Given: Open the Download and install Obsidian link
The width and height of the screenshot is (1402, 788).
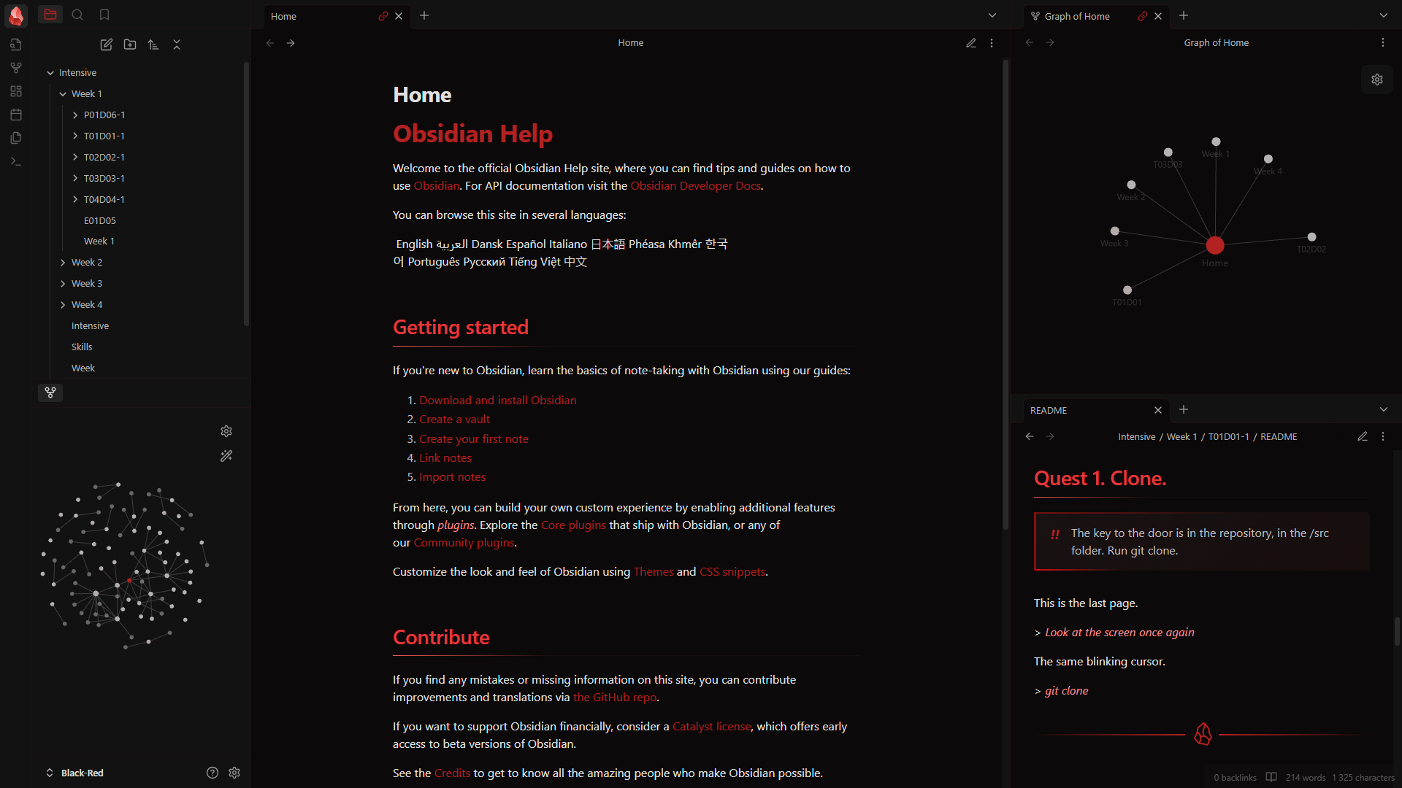Looking at the screenshot, I should pyautogui.click(x=498, y=400).
